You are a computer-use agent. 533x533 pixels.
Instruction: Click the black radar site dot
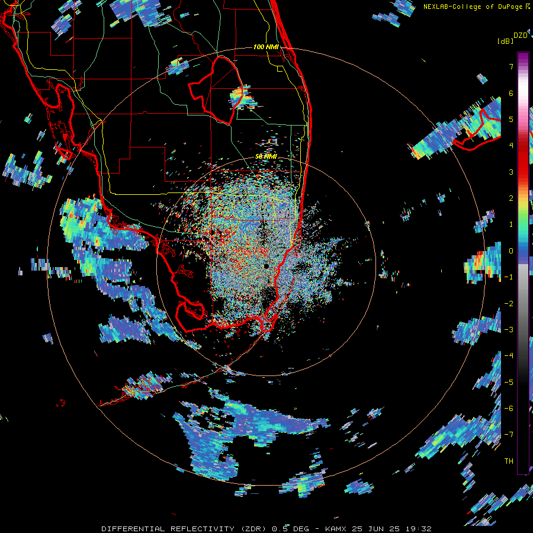(266, 266)
